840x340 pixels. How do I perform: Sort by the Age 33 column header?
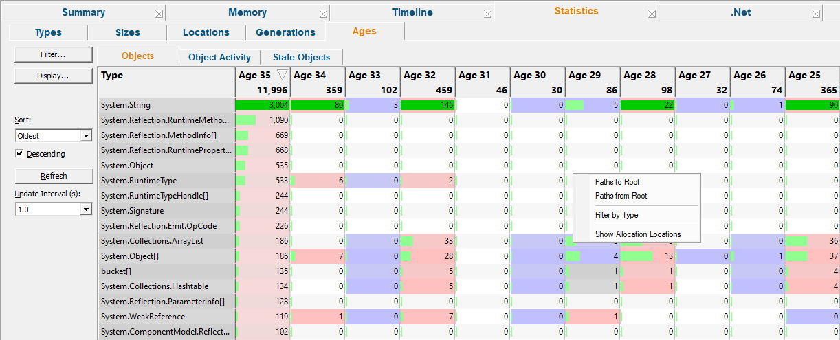[373, 82]
